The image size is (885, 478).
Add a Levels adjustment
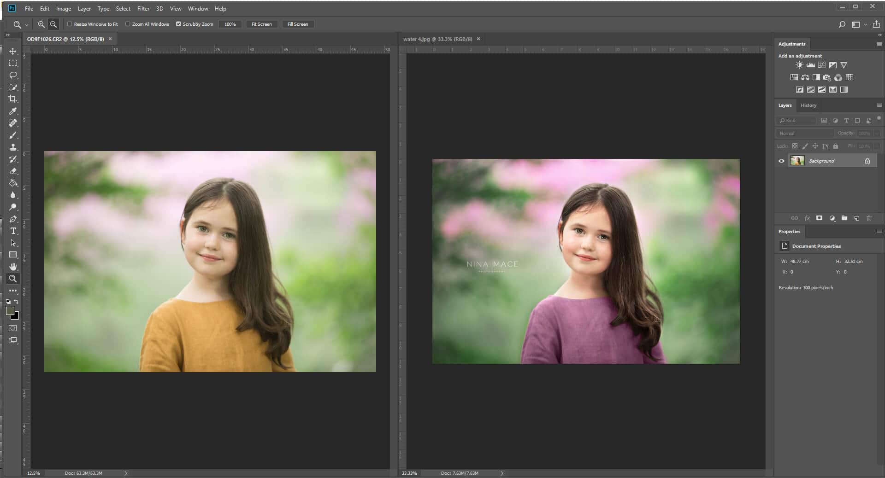[810, 65]
